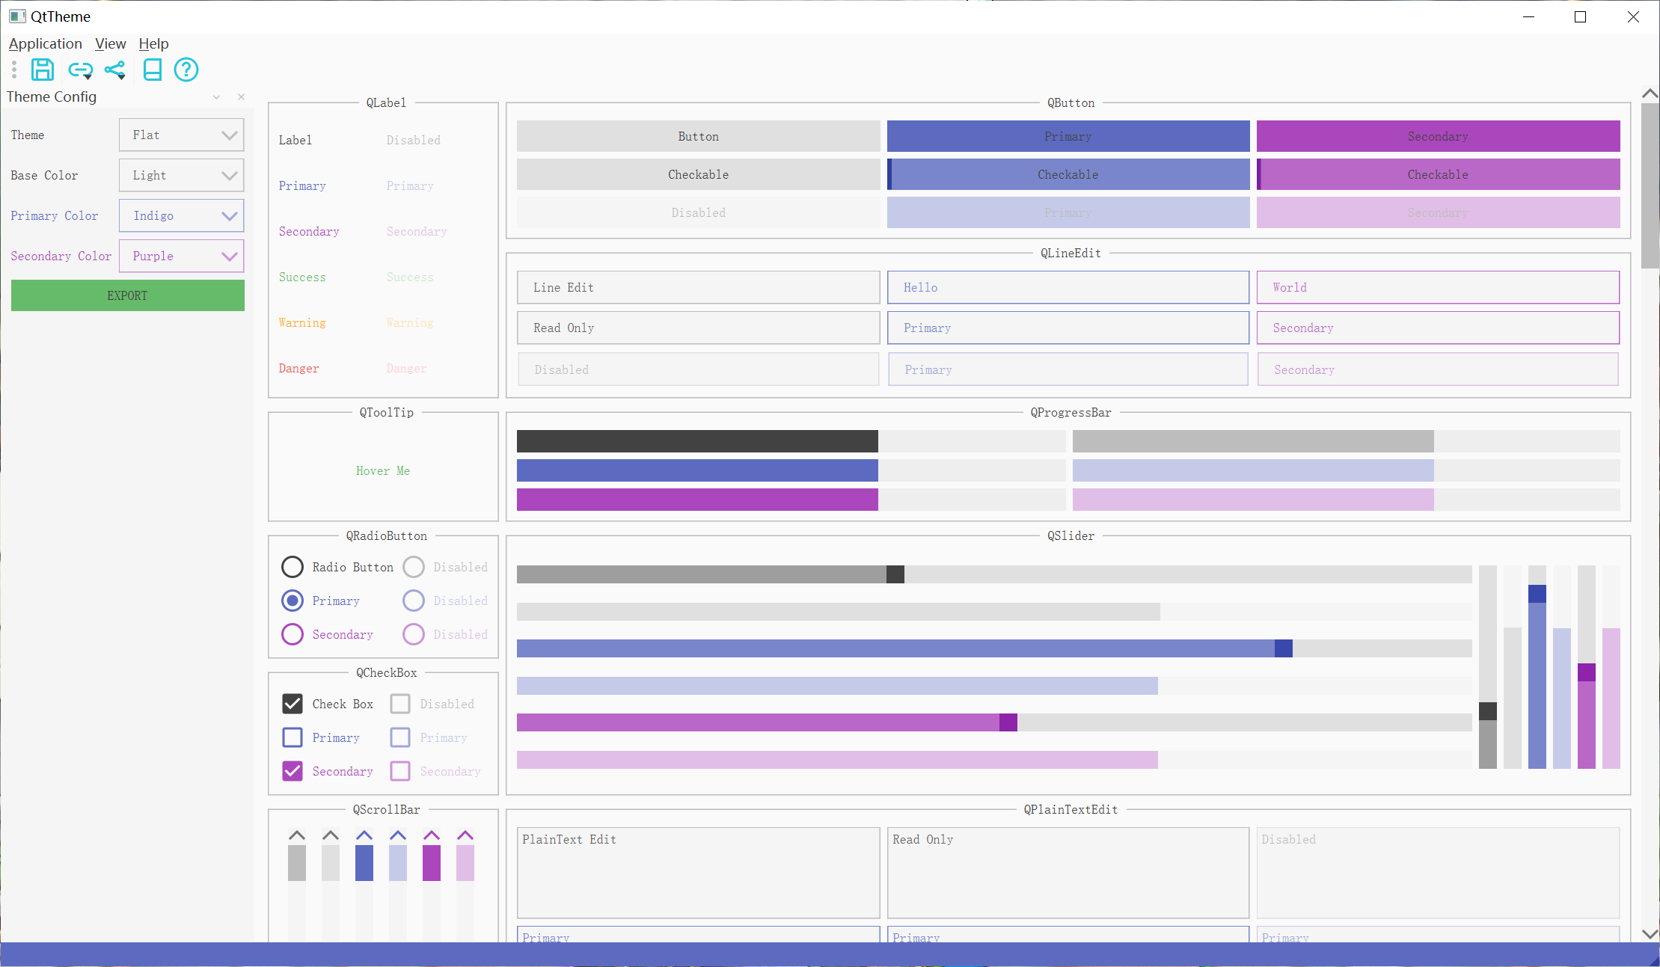This screenshot has width=1660, height=967.
Task: Check the Primary checkbox in QCheckBox
Action: pos(293,737)
